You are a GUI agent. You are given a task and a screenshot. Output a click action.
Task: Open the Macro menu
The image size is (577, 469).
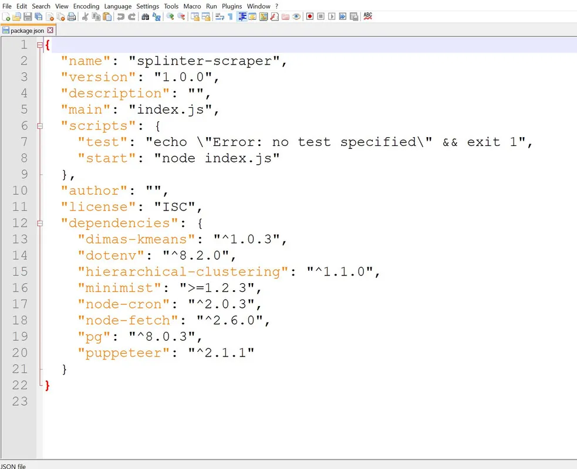192,6
